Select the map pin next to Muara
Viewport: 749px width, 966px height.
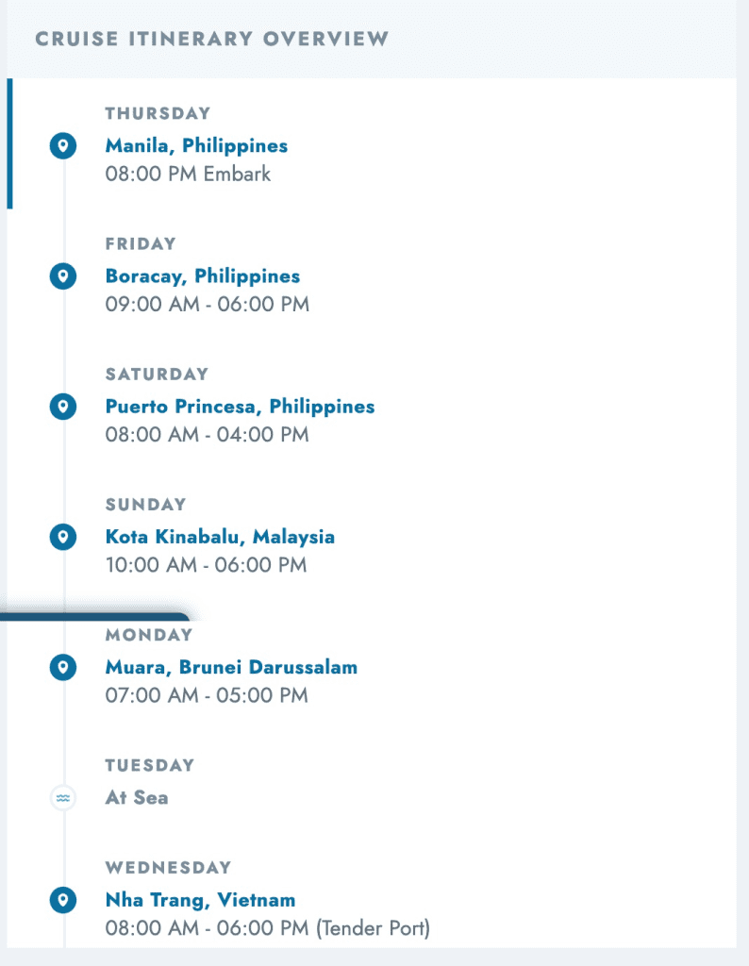pos(63,667)
